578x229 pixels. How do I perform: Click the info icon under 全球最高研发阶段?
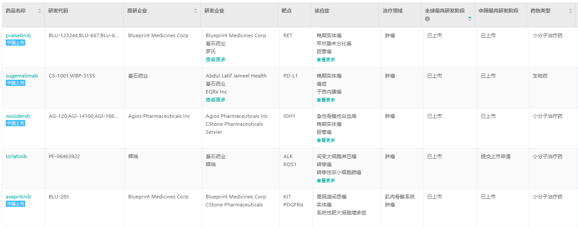click(427, 19)
